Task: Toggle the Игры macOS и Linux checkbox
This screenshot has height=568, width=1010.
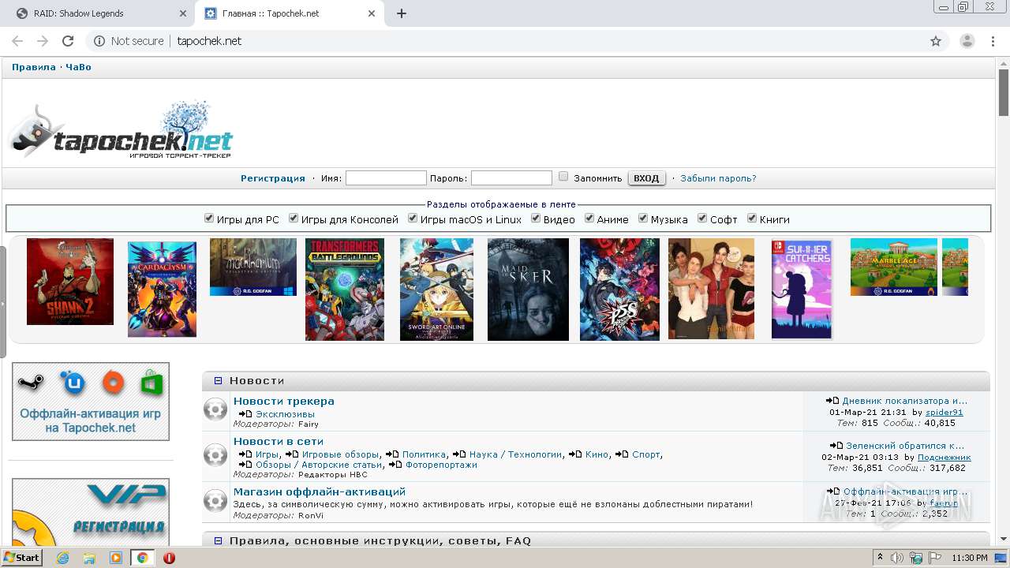Action: point(413,219)
